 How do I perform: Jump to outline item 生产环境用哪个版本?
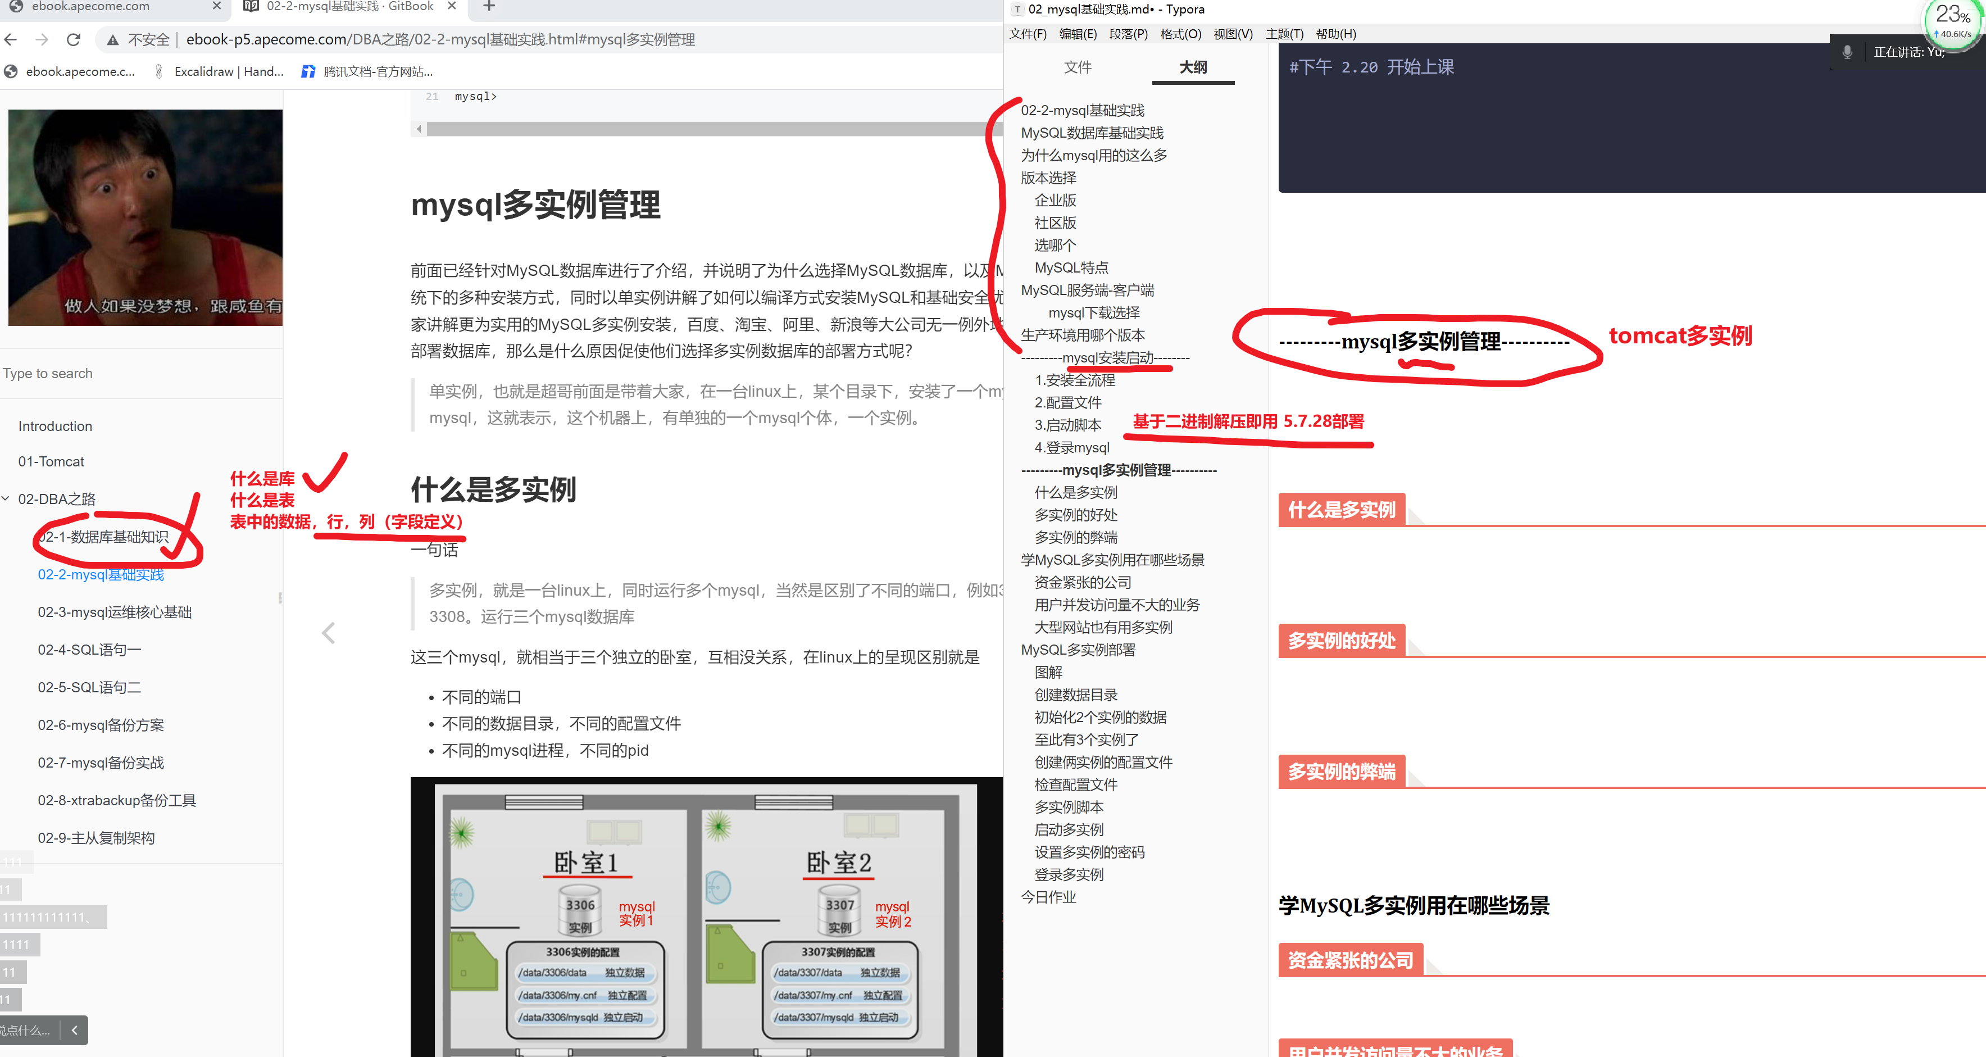coord(1083,335)
